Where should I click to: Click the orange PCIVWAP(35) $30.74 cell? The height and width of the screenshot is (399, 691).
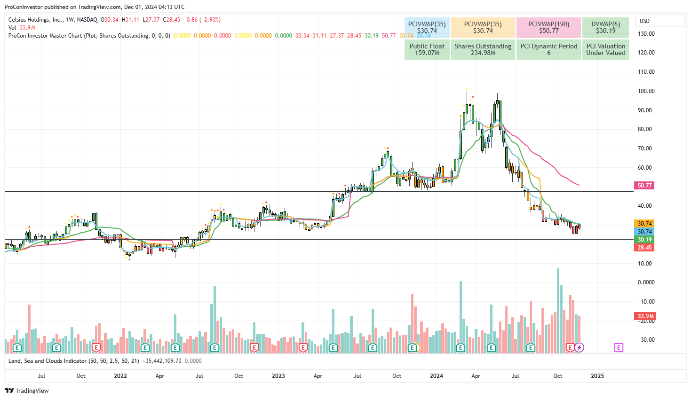(x=483, y=28)
